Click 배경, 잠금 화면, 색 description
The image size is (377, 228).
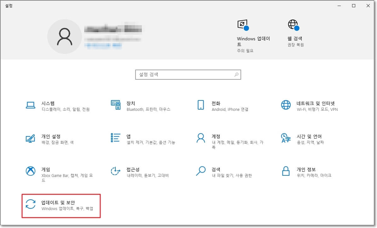click(58, 142)
